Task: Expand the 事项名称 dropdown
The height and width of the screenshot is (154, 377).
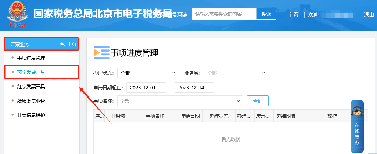Action: tap(180, 101)
